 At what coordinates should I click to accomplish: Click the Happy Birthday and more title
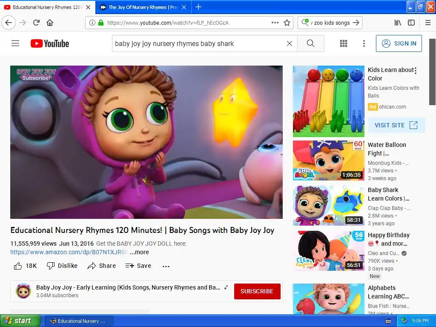click(x=388, y=239)
